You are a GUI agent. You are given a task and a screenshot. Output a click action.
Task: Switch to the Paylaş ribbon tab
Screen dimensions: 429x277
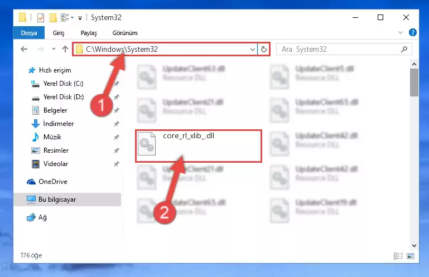[89, 33]
